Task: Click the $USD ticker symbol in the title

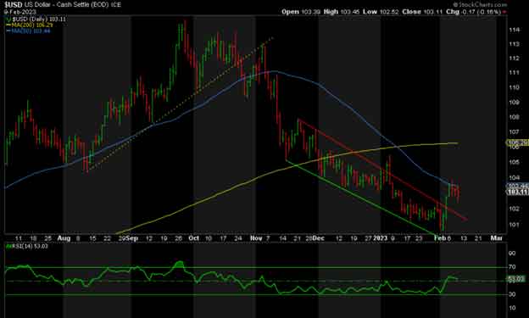Action: pyautogui.click(x=14, y=5)
